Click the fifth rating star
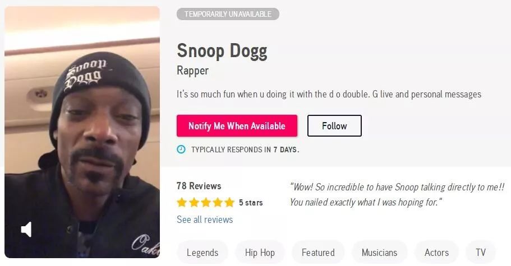 click(x=229, y=202)
